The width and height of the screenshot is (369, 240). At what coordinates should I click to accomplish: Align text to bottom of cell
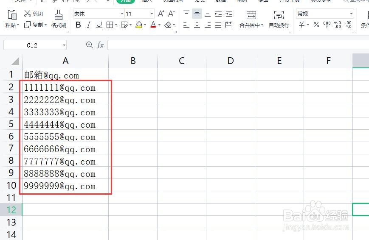208,14
